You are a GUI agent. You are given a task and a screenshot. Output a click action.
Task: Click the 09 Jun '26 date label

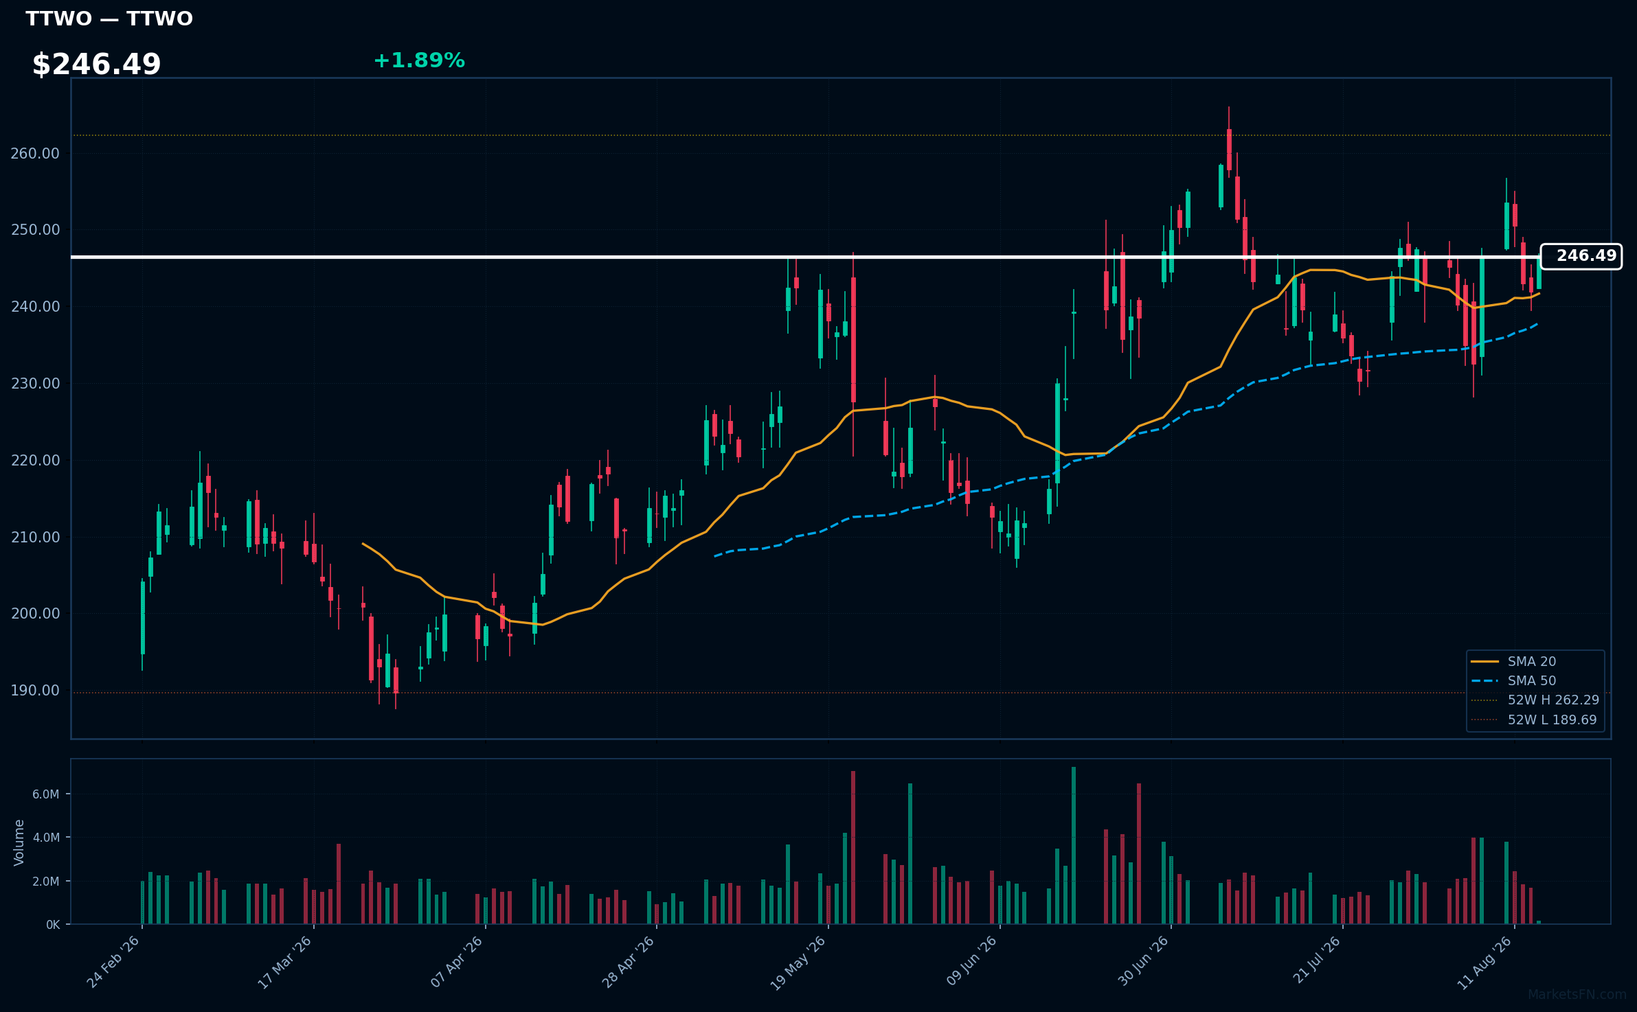[971, 961]
